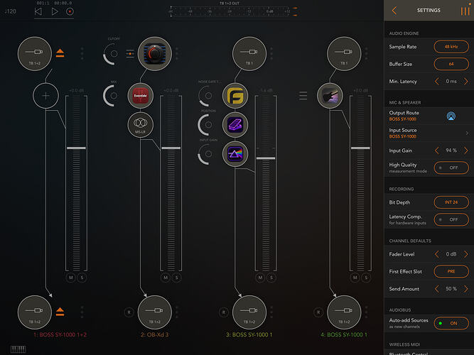The height and width of the screenshot is (355, 474).
Task: Click channel 1 fader handle
Action: click(x=76, y=148)
